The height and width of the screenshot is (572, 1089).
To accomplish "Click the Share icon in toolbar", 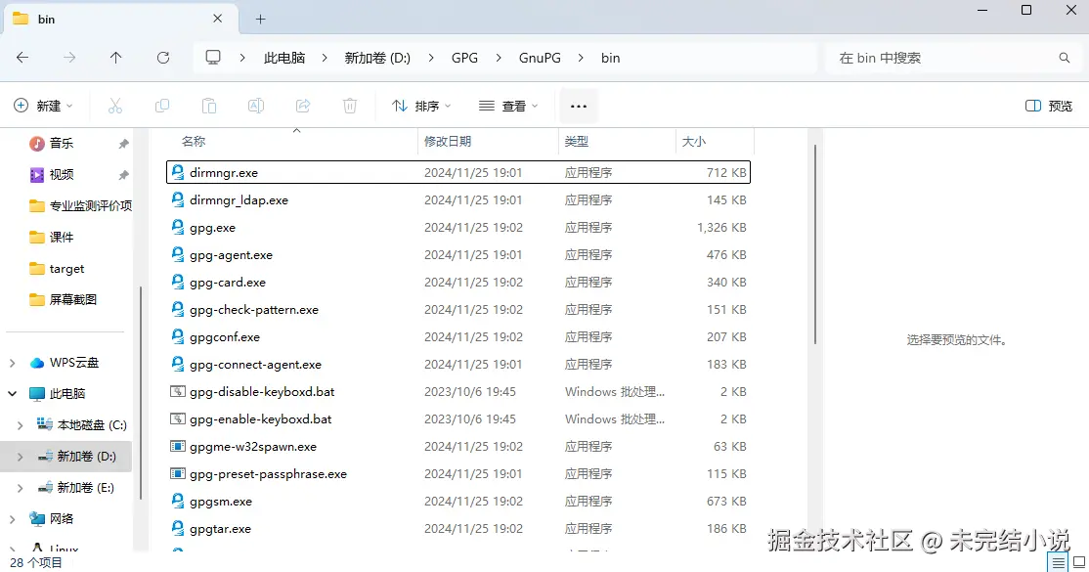I will [x=303, y=106].
